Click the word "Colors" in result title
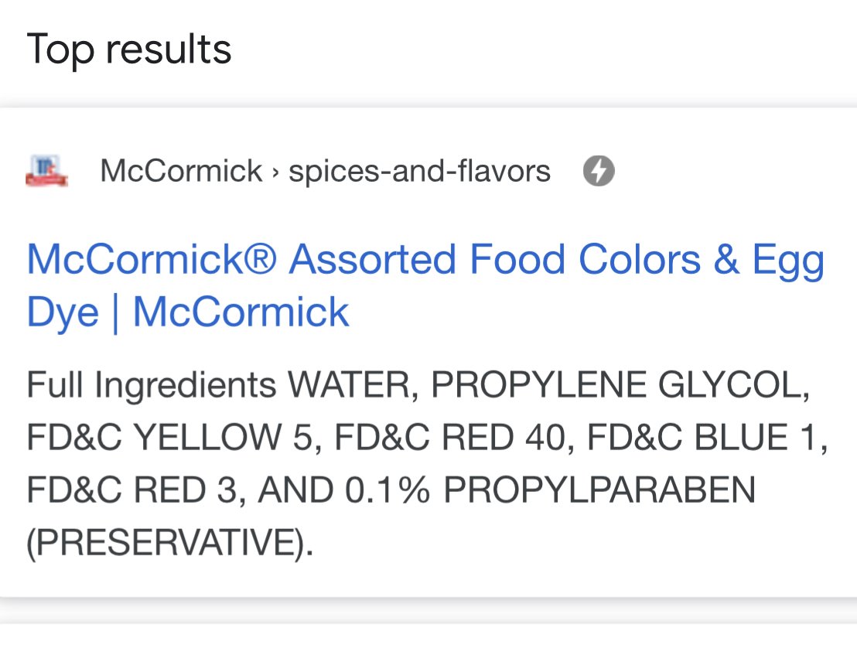The image size is (857, 645). [x=640, y=259]
